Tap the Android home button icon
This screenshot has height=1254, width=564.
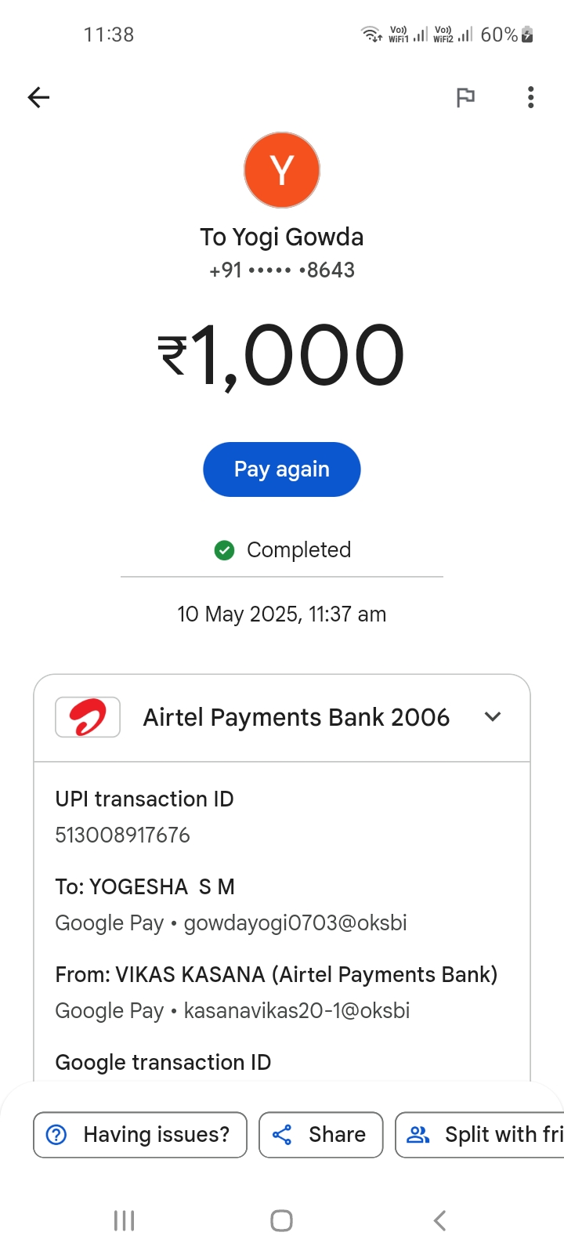point(281,1220)
